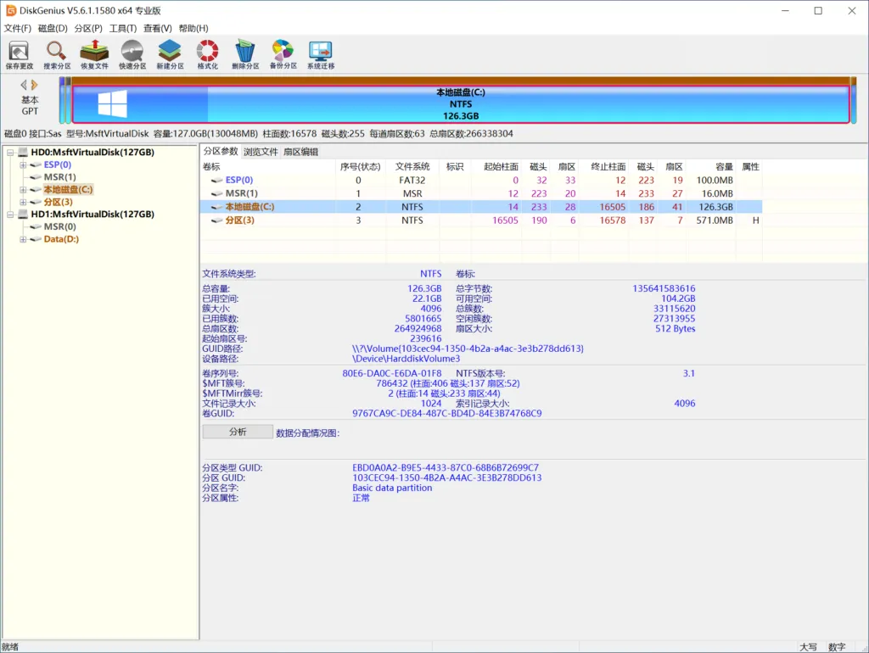Click the 总字节数 value 135641583616

pos(664,288)
